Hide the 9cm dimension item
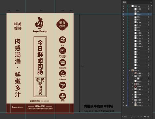 point(124,20)
